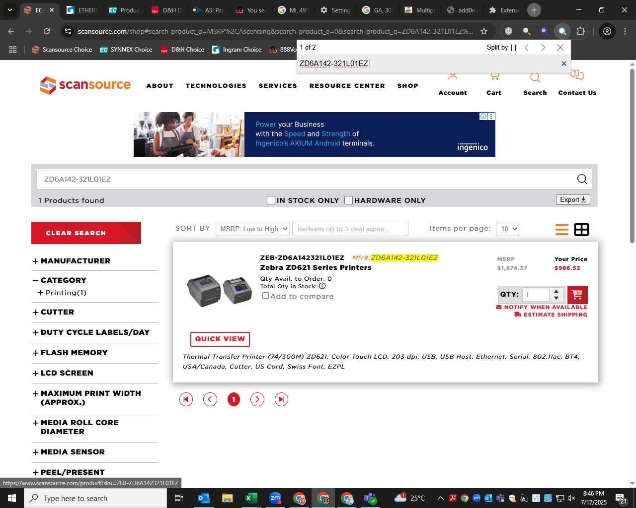Viewport: 636px width, 508px height.
Task: Open Contact Us chat icon
Action: coord(577,75)
